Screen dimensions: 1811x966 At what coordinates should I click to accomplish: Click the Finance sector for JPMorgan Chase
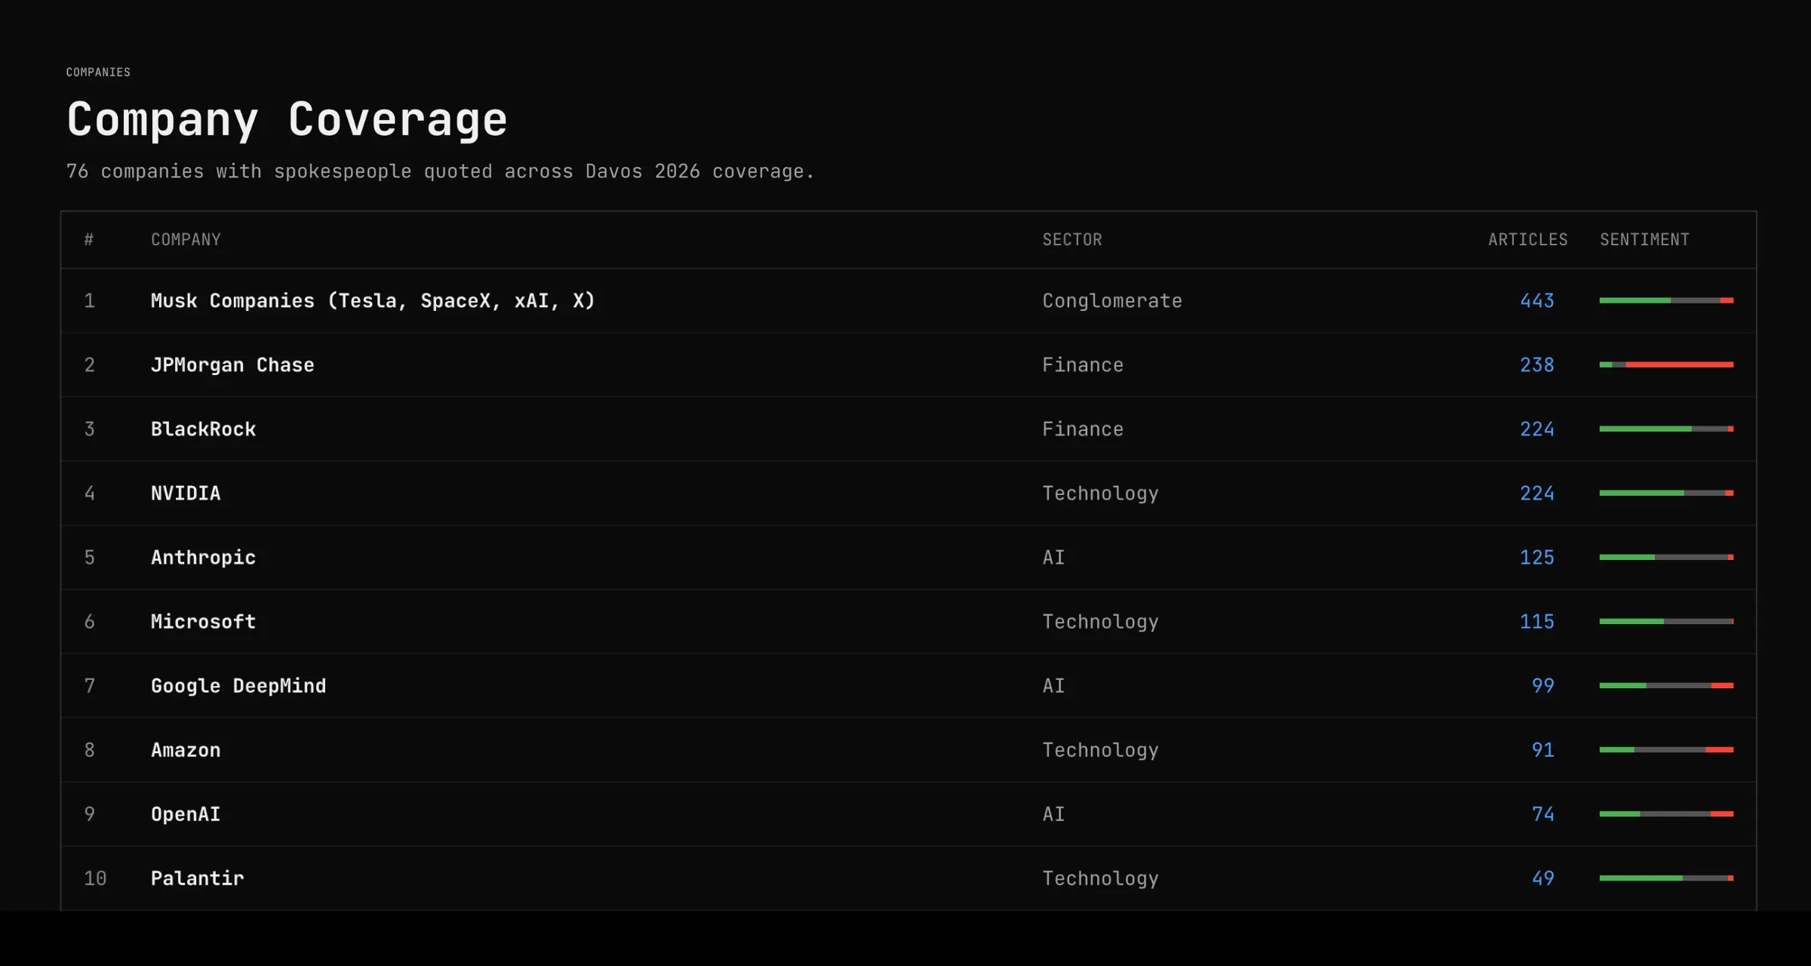point(1083,365)
